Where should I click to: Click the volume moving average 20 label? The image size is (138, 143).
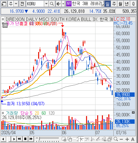coord(37,113)
